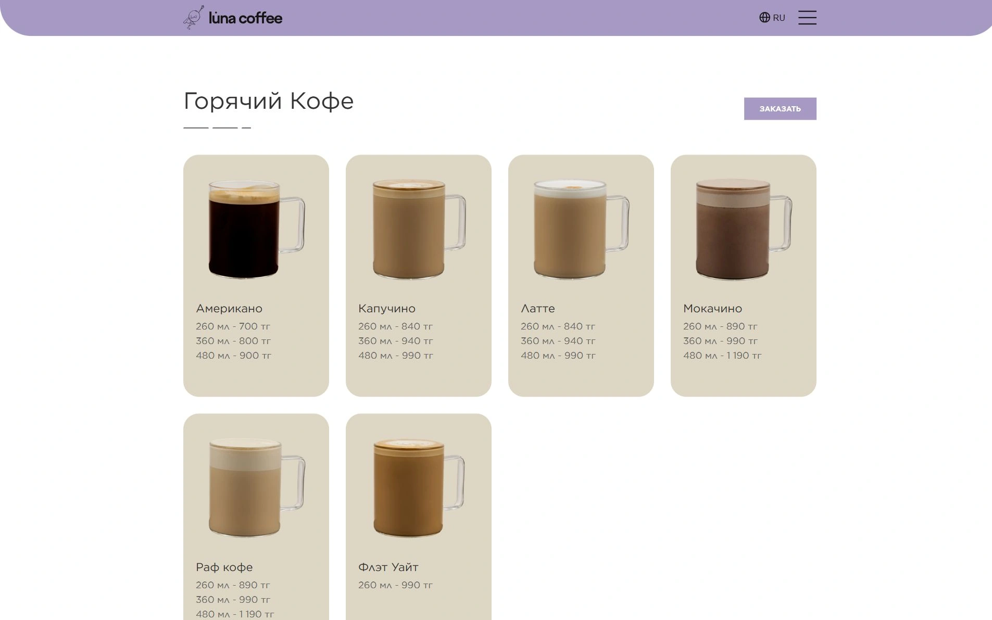Click the Горячий Кофе section heading

click(269, 101)
